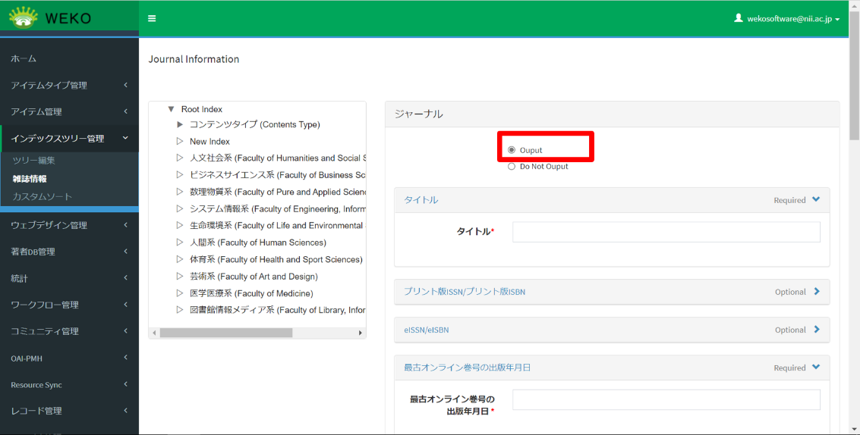860x435 pixels.
Task: Select 医学医療系 (Faculty of Medicine) tree item
Action: 250,293
